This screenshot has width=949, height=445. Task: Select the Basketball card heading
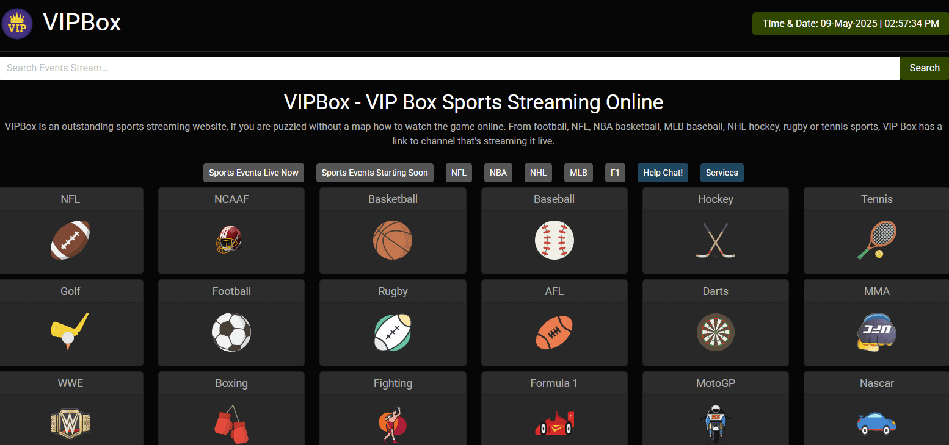pyautogui.click(x=393, y=199)
